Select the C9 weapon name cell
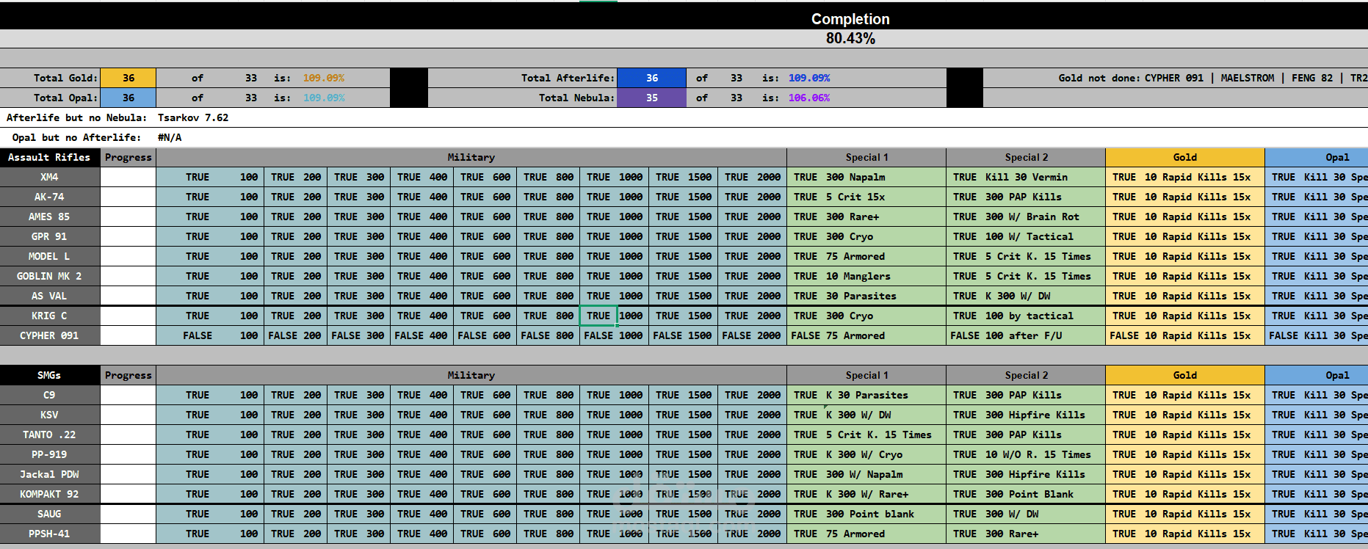 pos(50,395)
